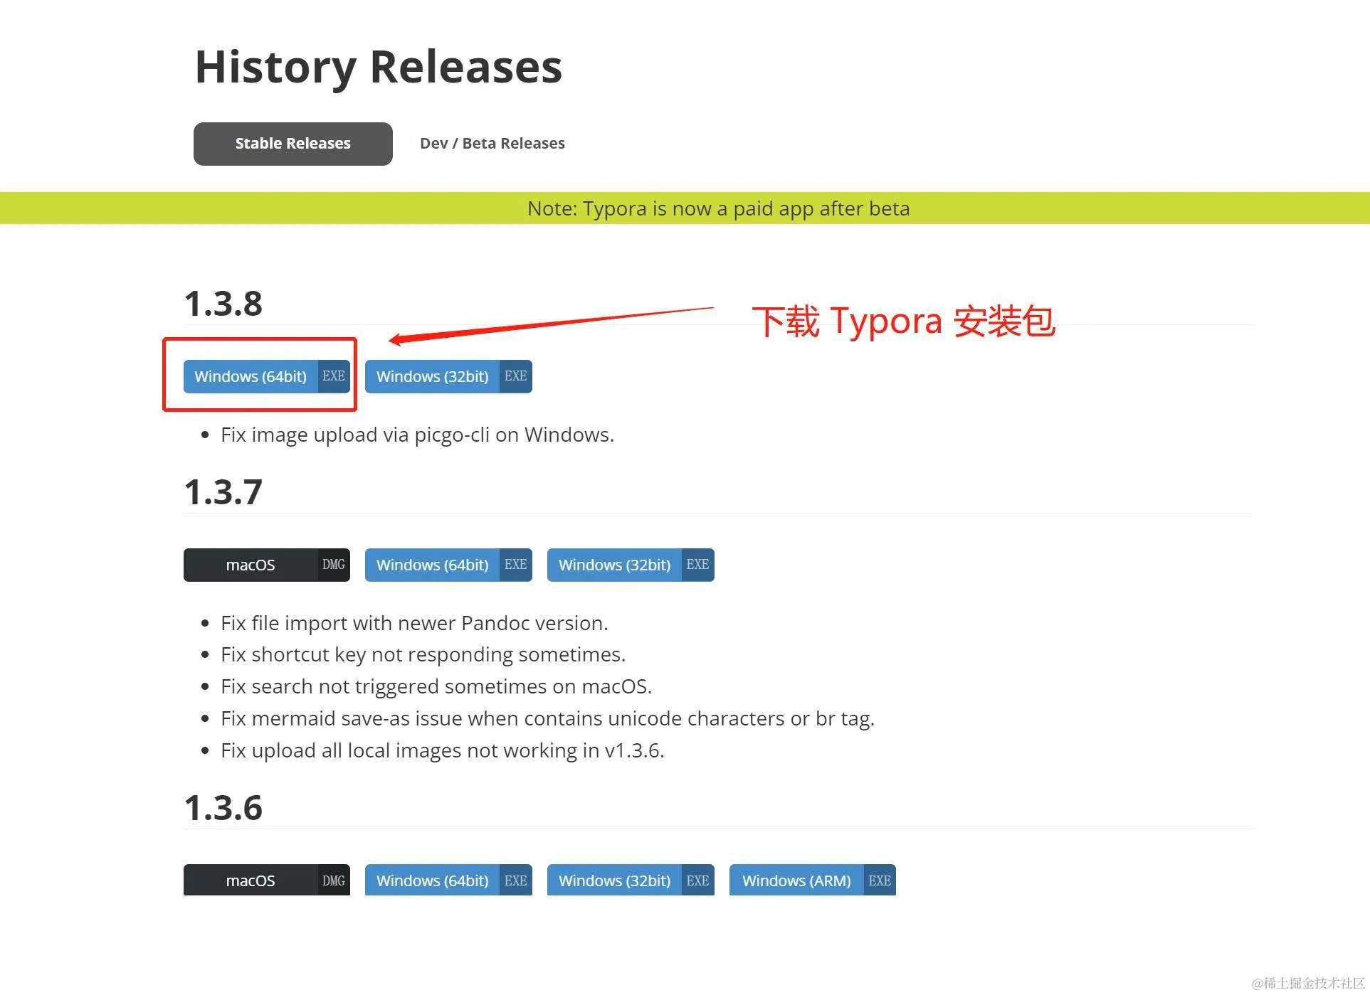Click the 1.3.8 version heading
The width and height of the screenshot is (1370, 995).
pos(223,304)
